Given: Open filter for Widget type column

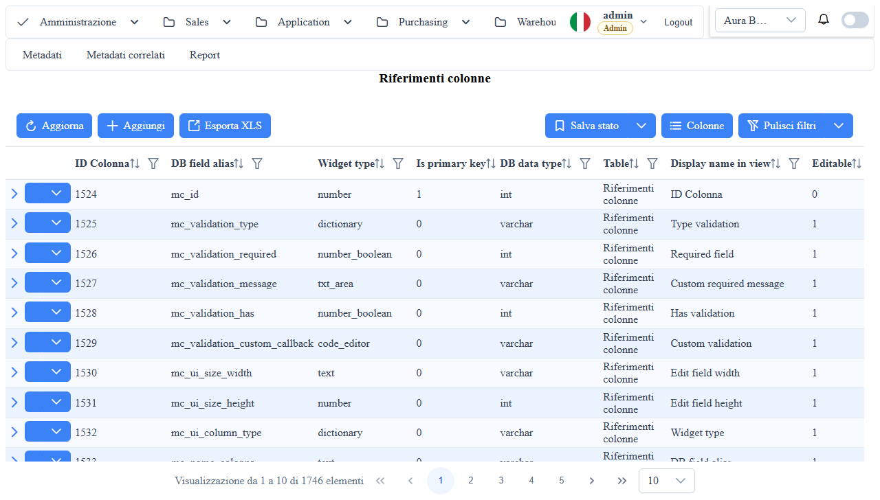Looking at the screenshot, I should (398, 163).
